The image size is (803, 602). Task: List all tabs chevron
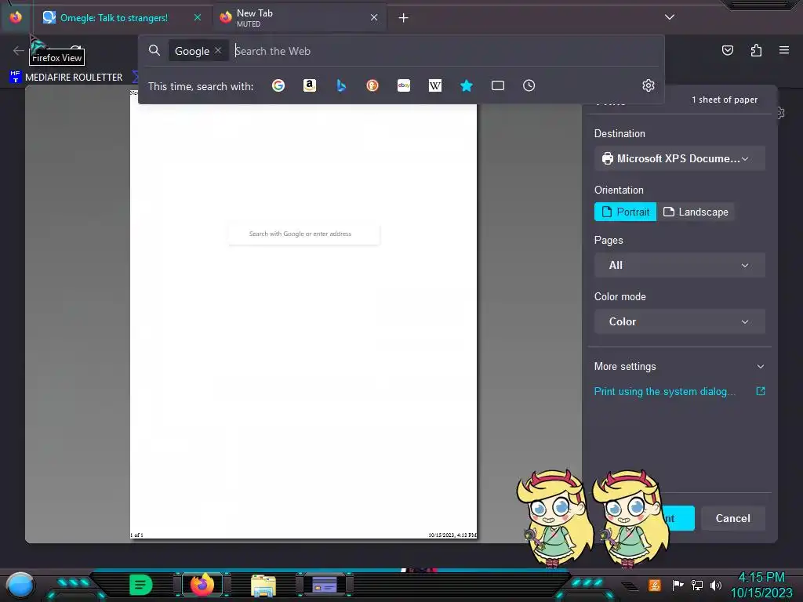tap(670, 17)
